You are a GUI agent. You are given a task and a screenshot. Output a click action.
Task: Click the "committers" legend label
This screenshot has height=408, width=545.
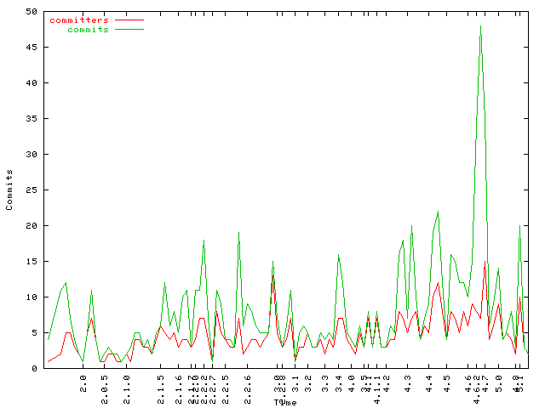click(79, 20)
